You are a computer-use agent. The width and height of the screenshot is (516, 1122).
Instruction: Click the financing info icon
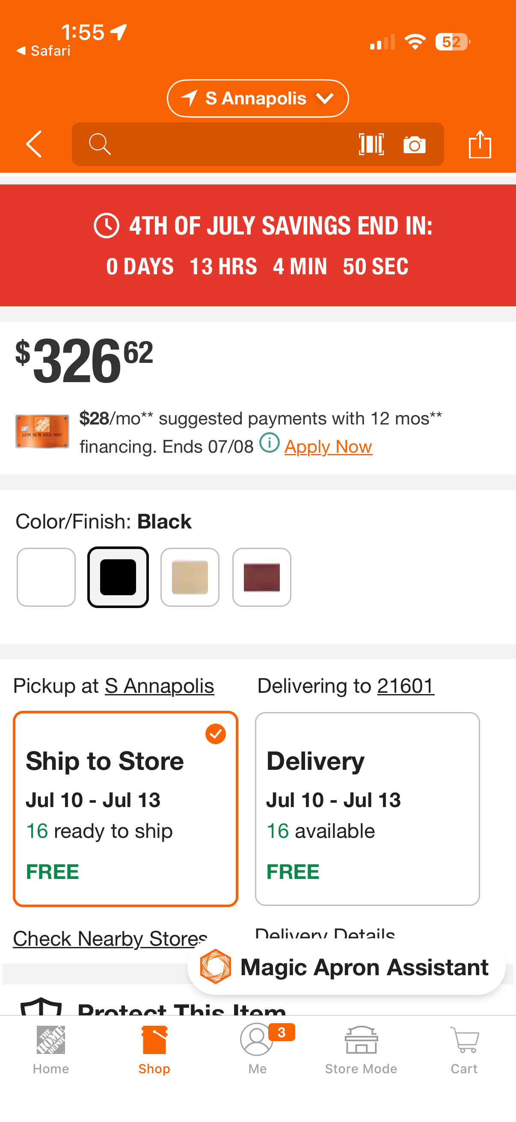270,443
